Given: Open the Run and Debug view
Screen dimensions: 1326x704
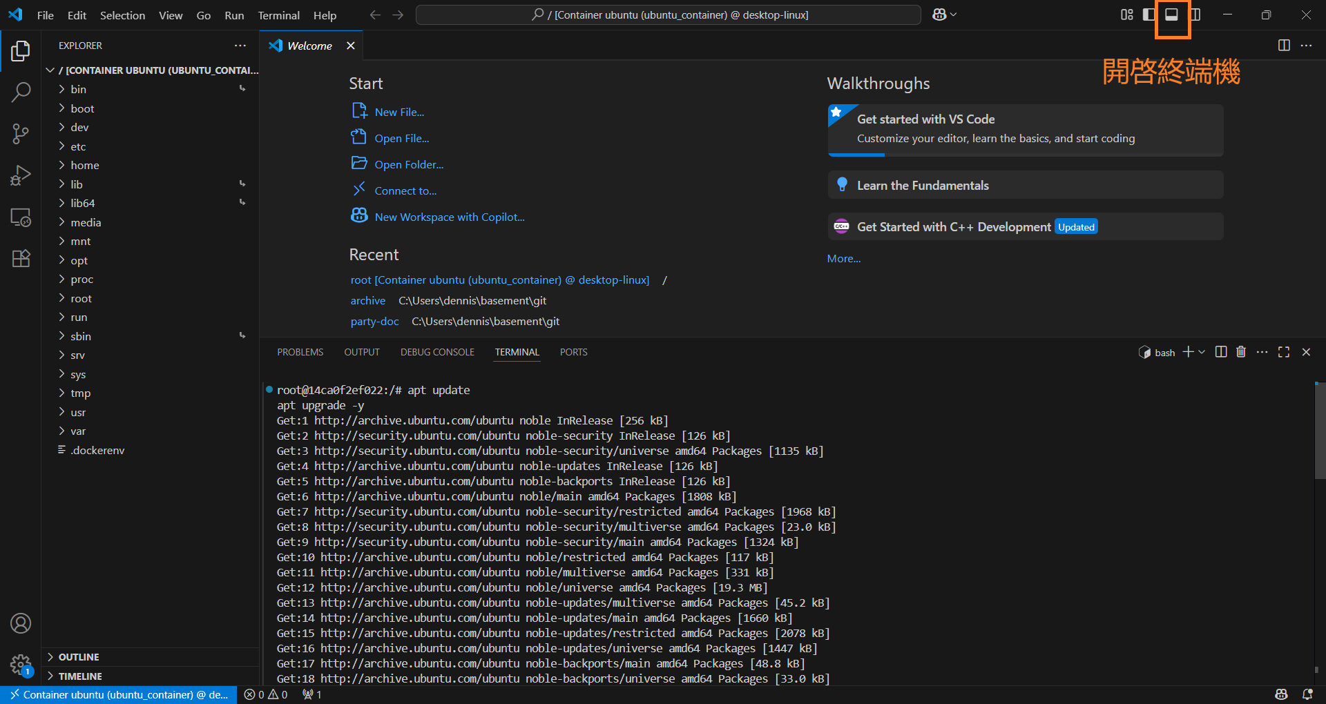Looking at the screenshot, I should (21, 175).
